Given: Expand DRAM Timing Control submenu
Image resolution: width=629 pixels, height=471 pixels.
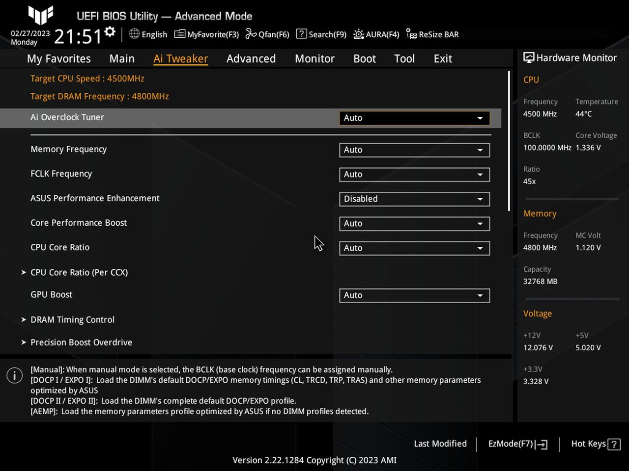Looking at the screenshot, I should tap(72, 319).
